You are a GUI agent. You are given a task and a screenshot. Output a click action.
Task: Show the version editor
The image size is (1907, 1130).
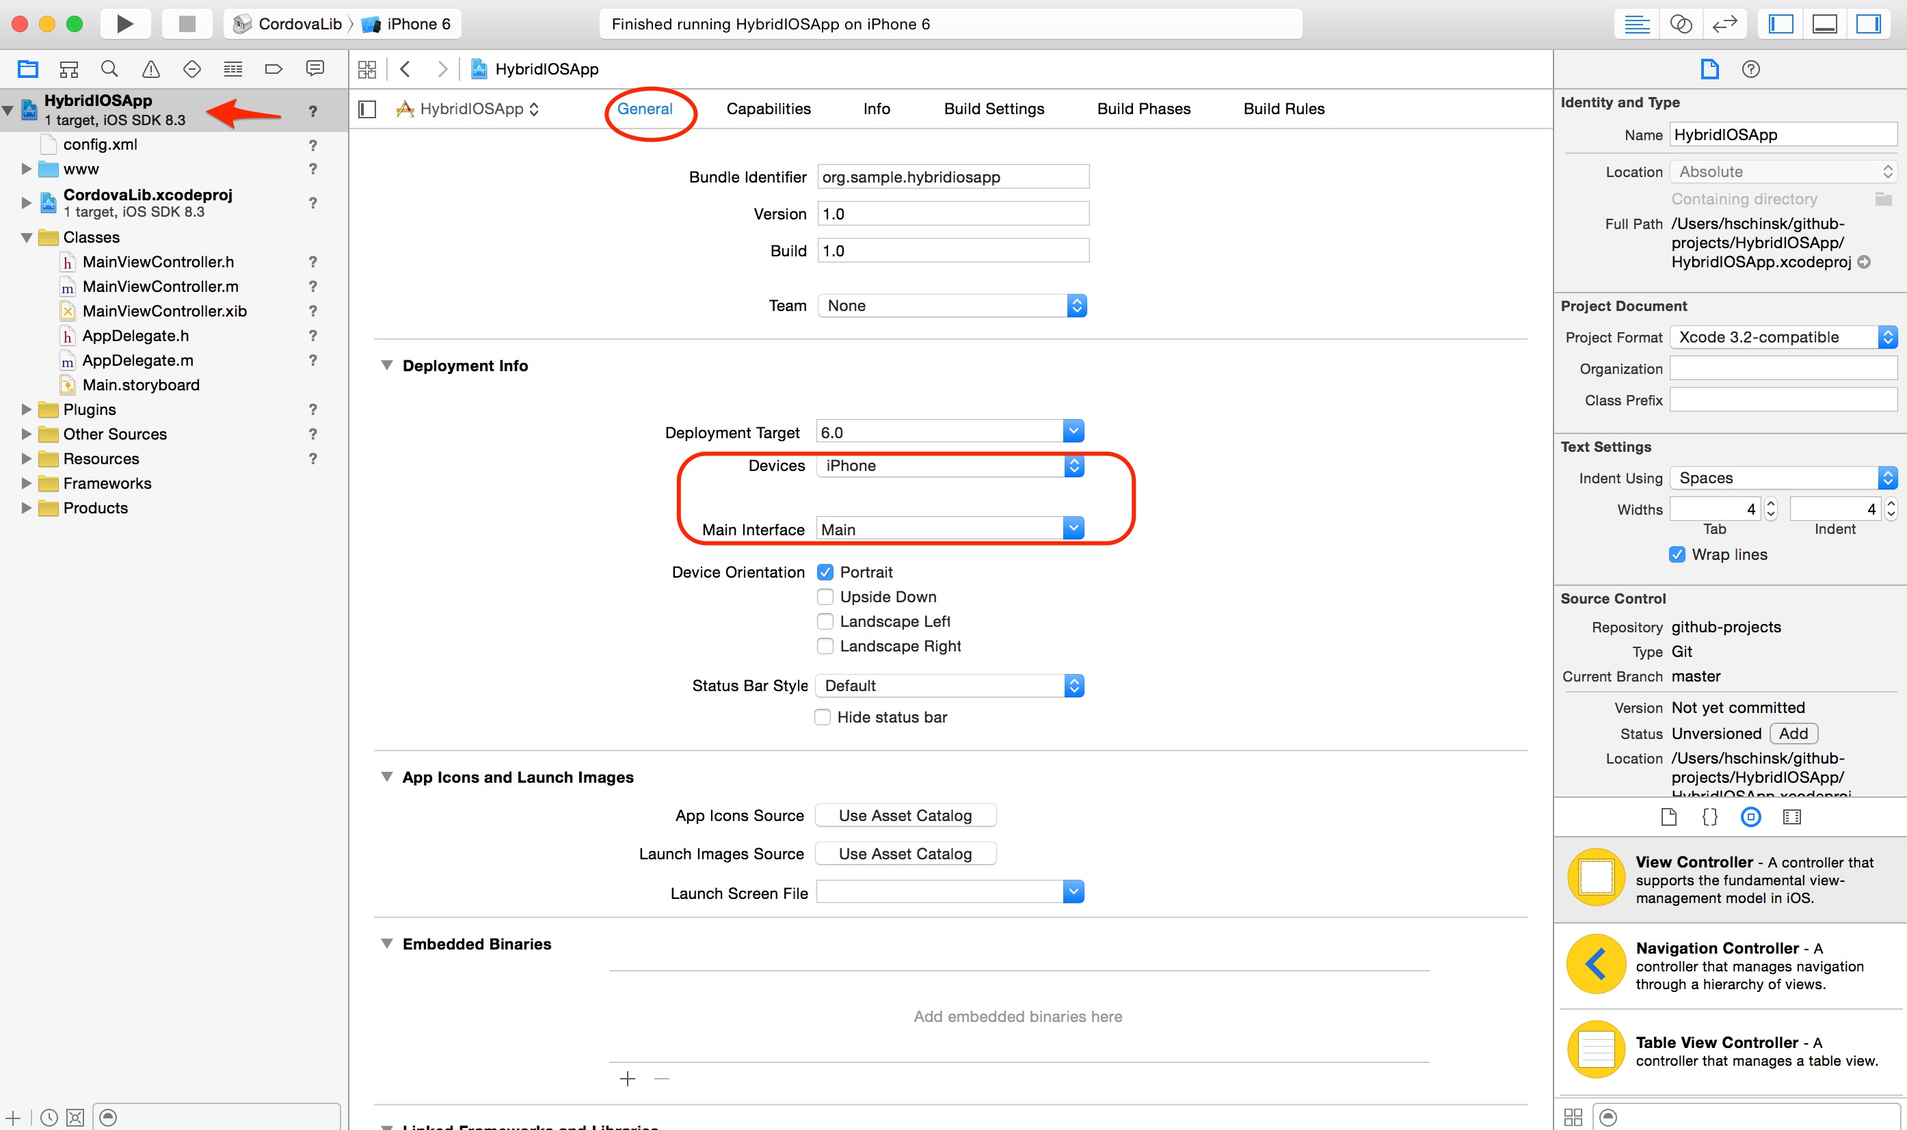(x=1724, y=24)
